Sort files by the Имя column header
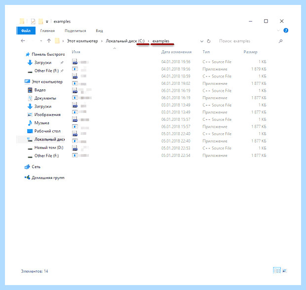306x290 pixels. coord(76,52)
